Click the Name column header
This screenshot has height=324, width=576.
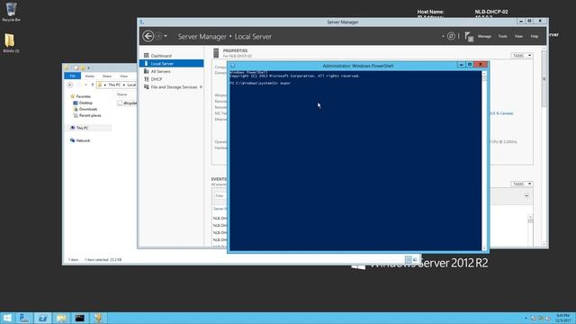point(122,94)
